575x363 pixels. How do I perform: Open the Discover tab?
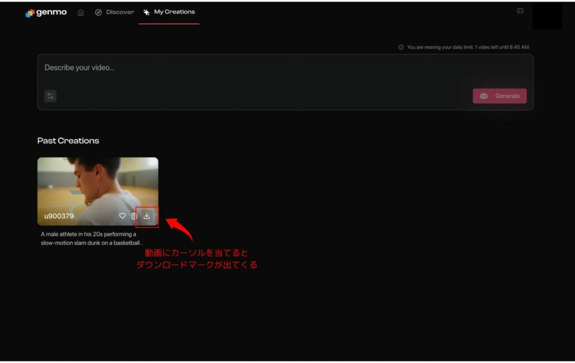click(x=120, y=12)
